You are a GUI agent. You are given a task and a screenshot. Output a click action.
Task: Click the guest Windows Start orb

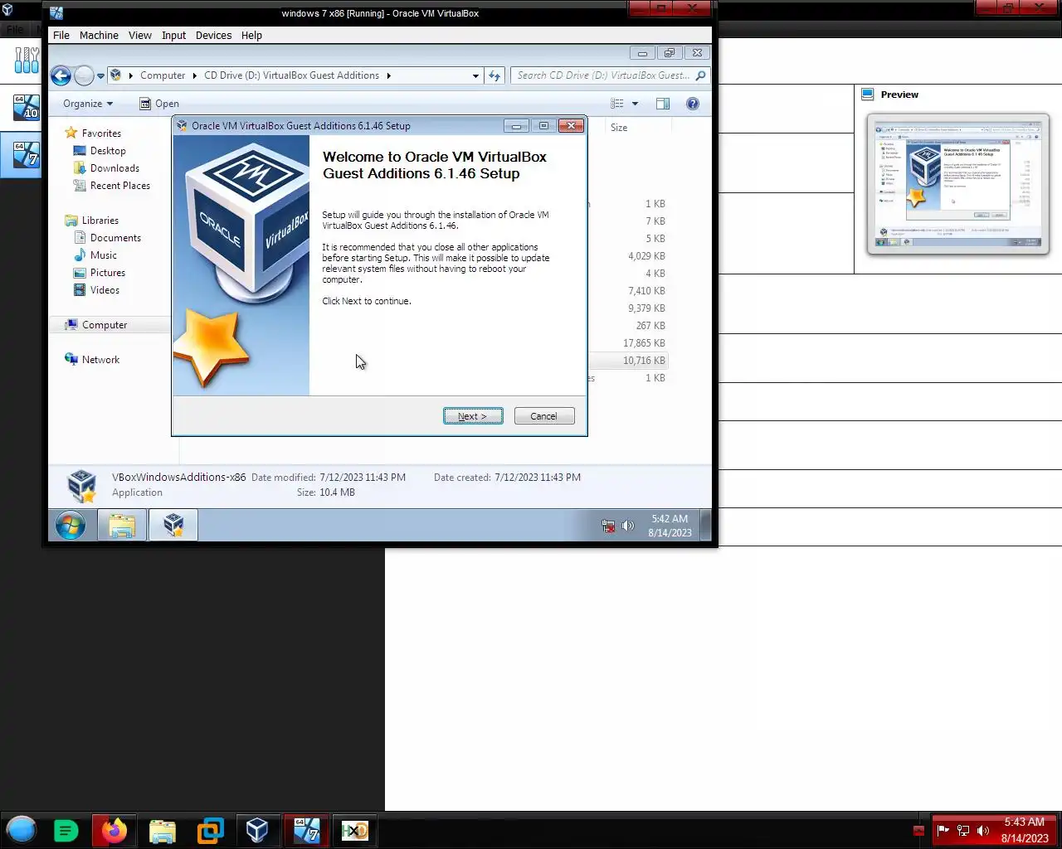pos(71,526)
